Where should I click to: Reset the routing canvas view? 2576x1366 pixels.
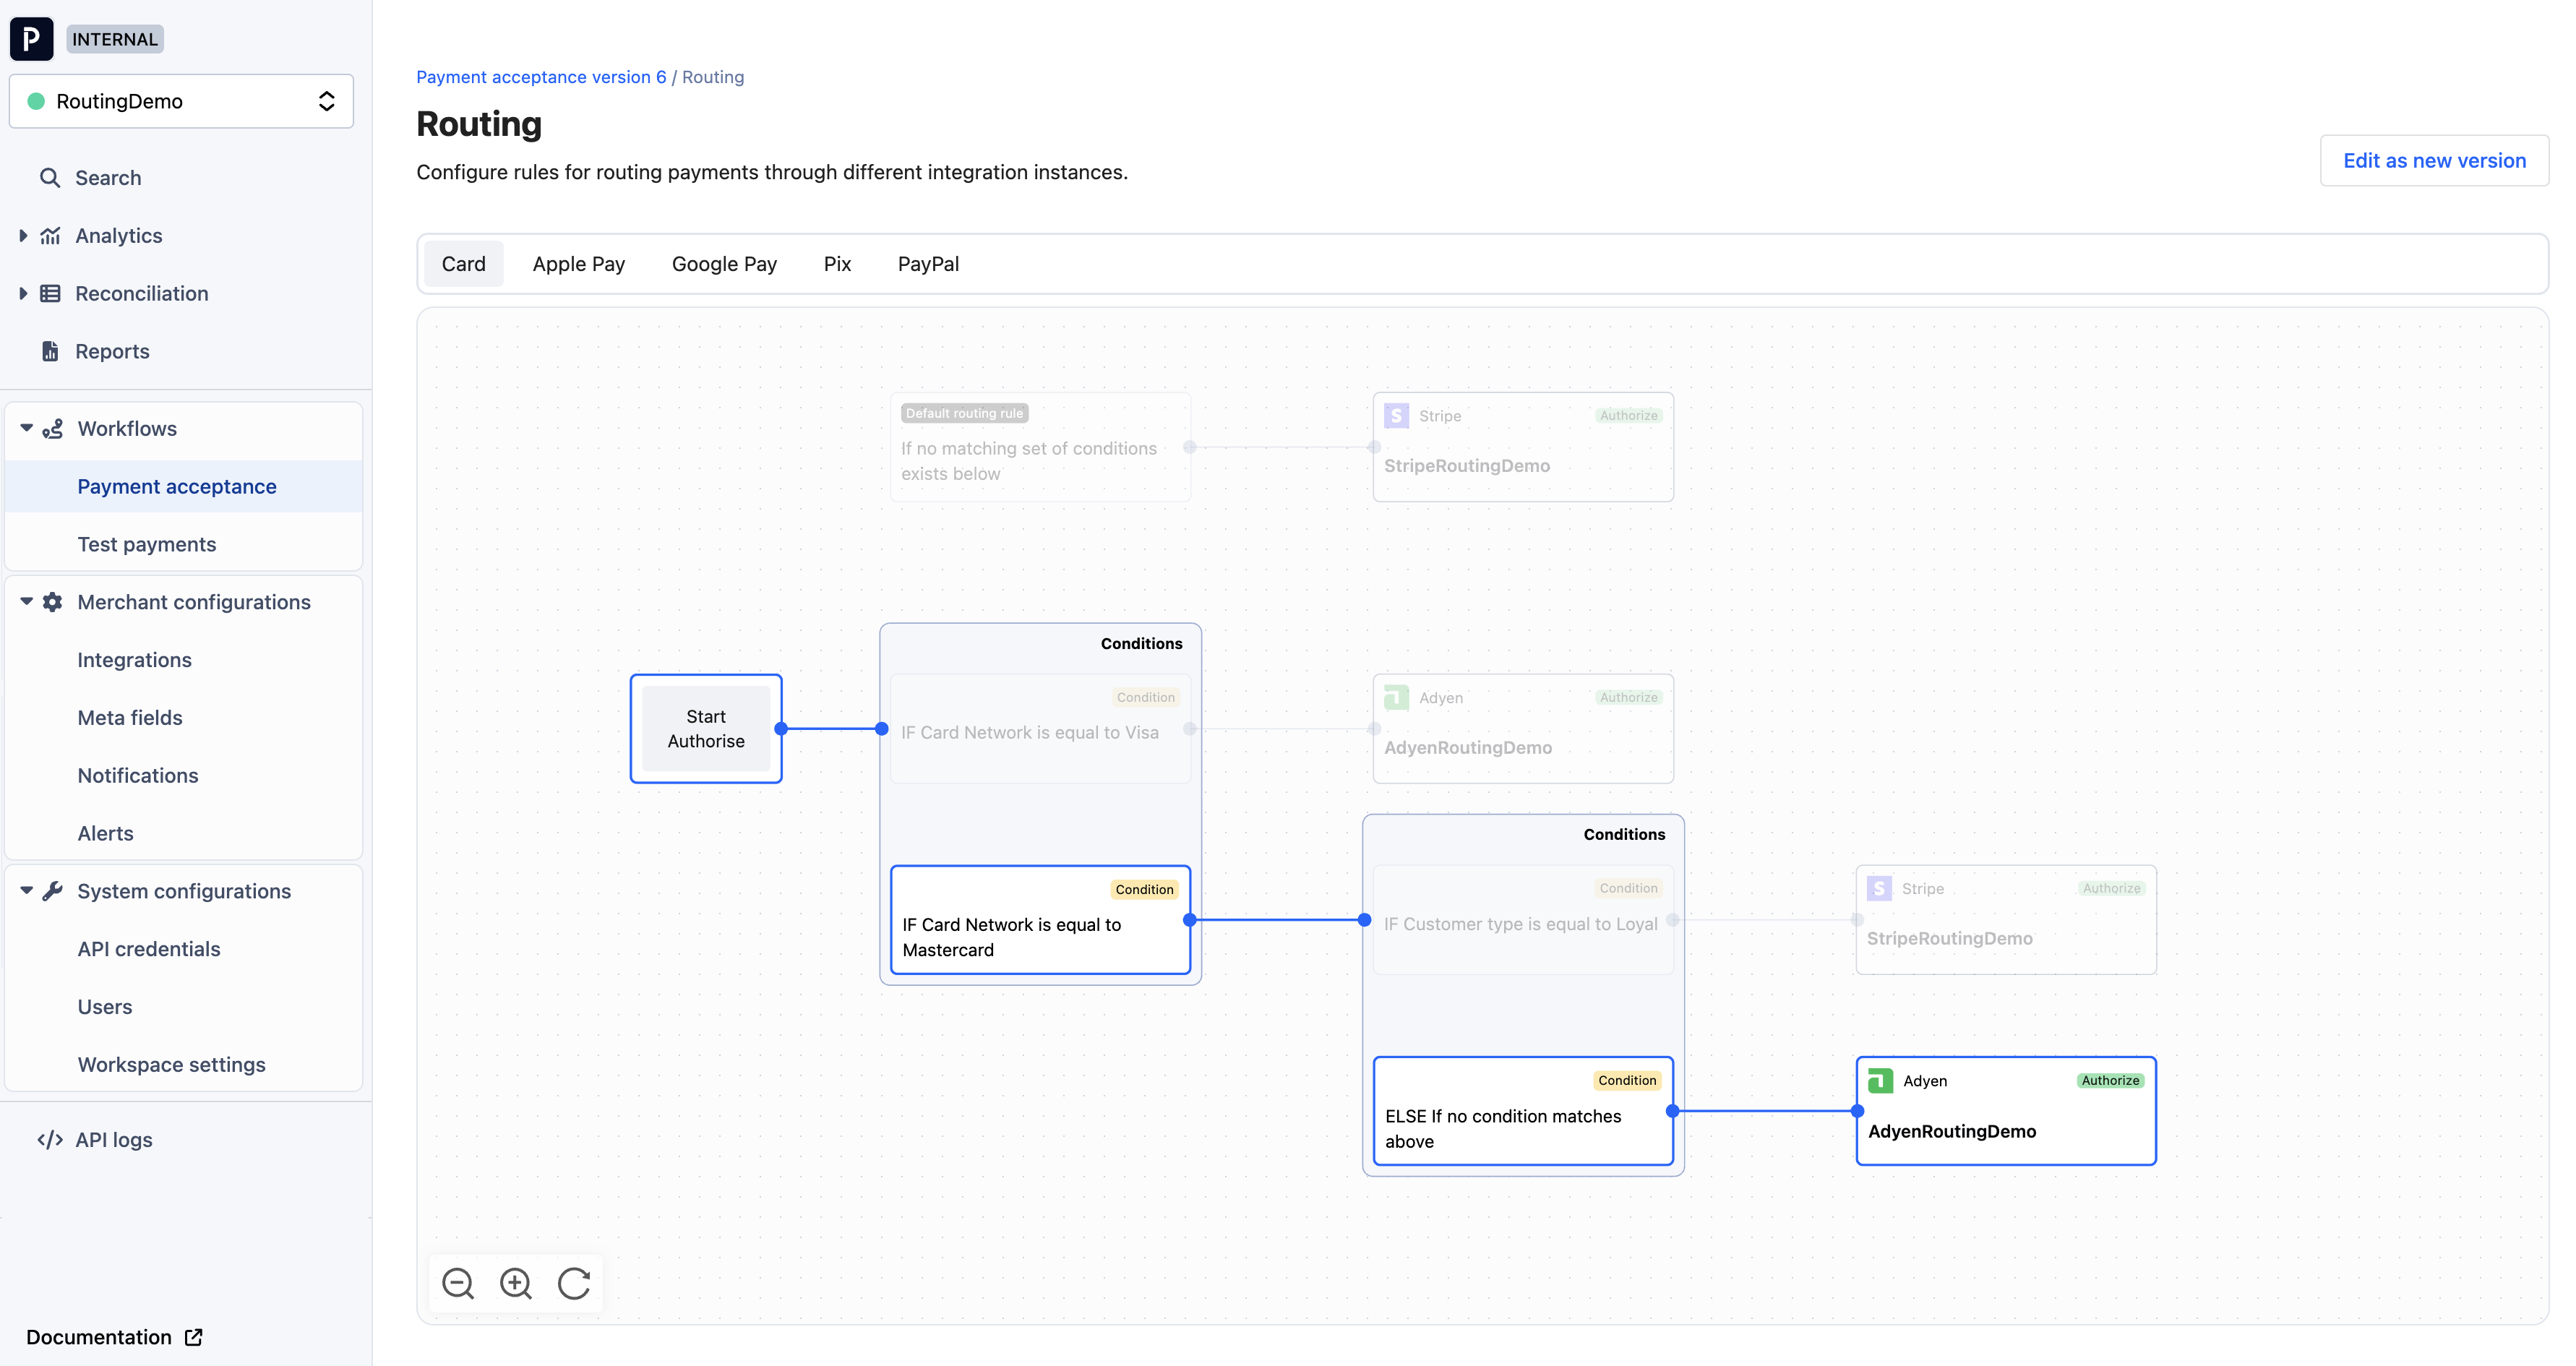click(x=574, y=1283)
